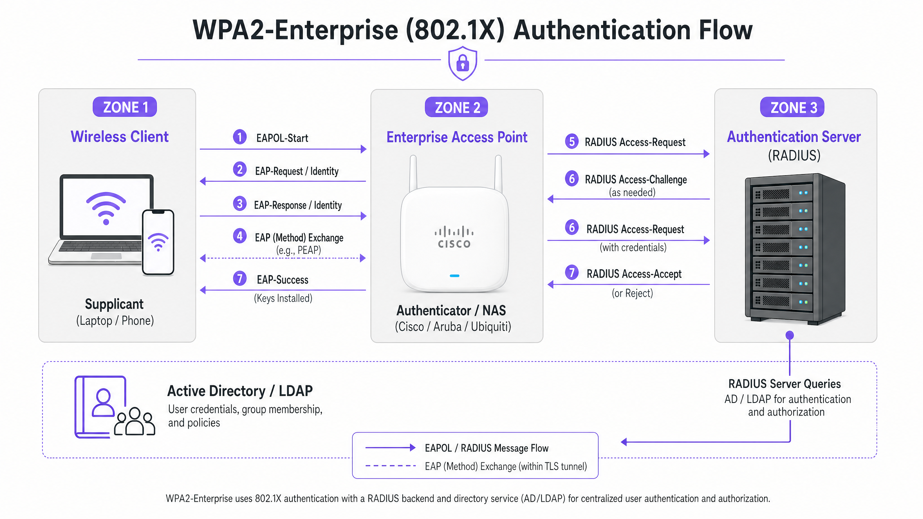
Task: Click the solid arrow legend sample
Action: point(390,448)
